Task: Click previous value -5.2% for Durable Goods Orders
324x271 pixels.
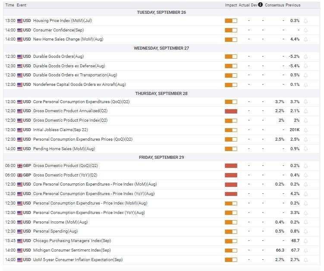Action: click(294, 57)
